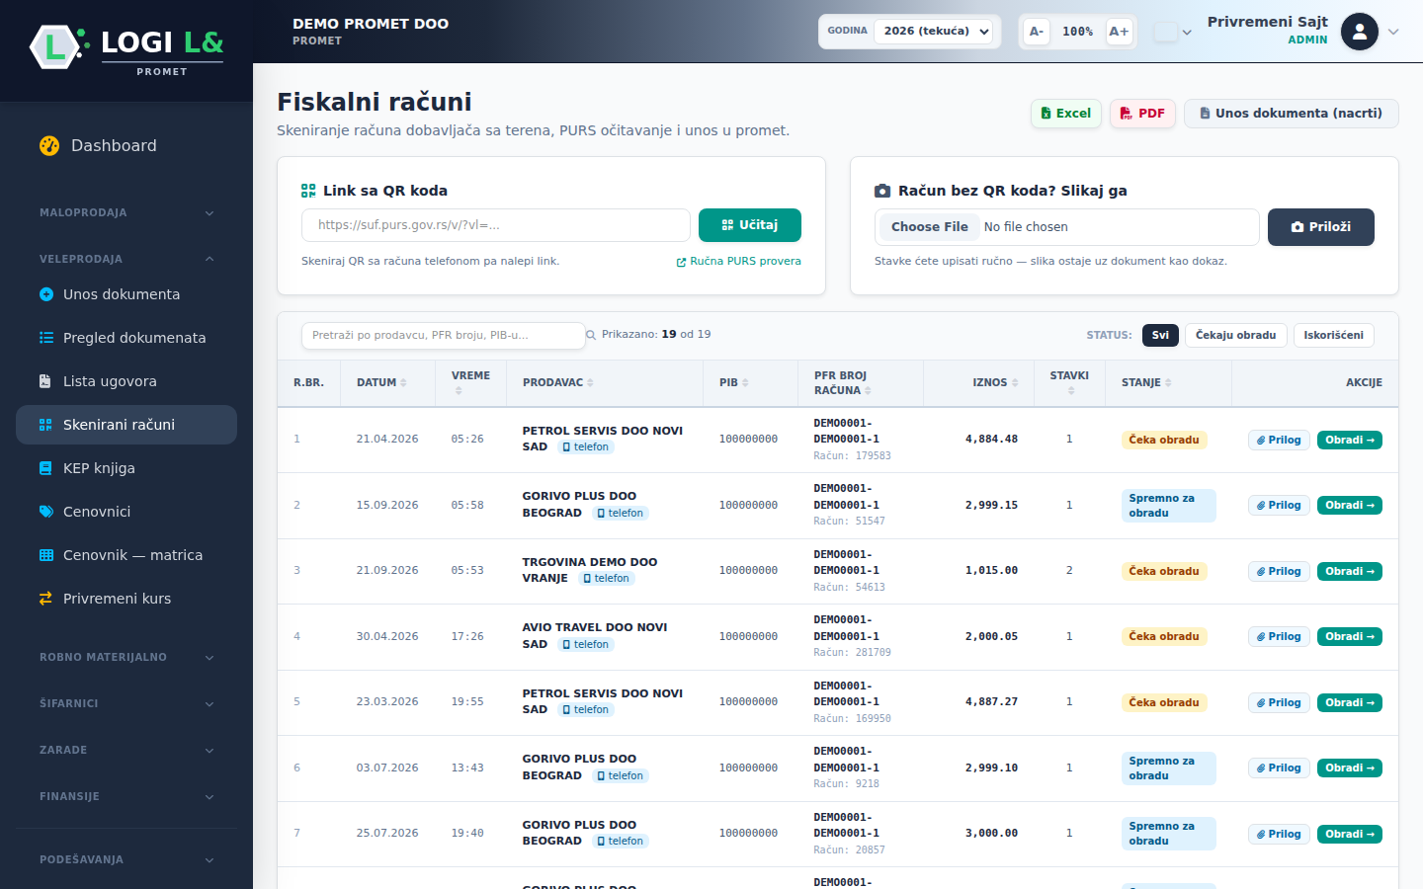Click the Lista ugovora document icon
1423x889 pixels.
click(45, 381)
